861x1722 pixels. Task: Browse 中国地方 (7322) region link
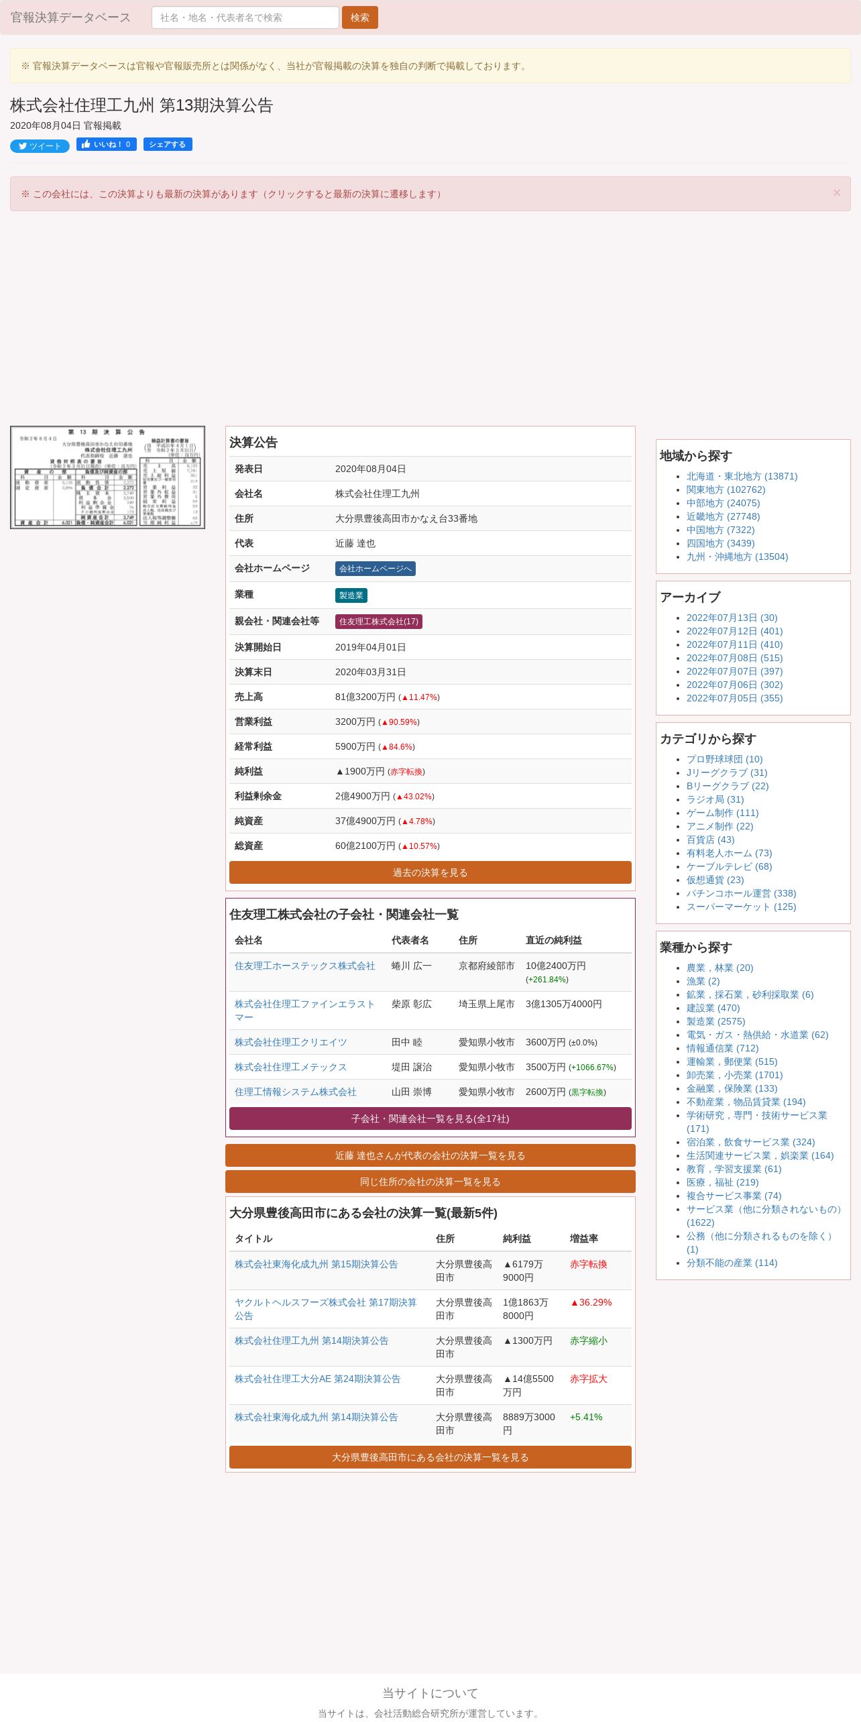click(x=720, y=530)
